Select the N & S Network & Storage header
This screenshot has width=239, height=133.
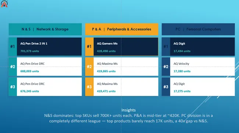(x=45, y=29)
